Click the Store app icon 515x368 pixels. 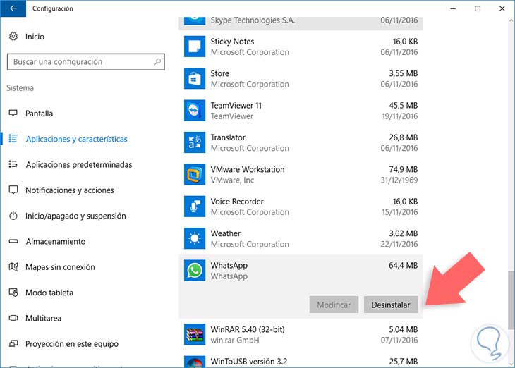(195, 78)
